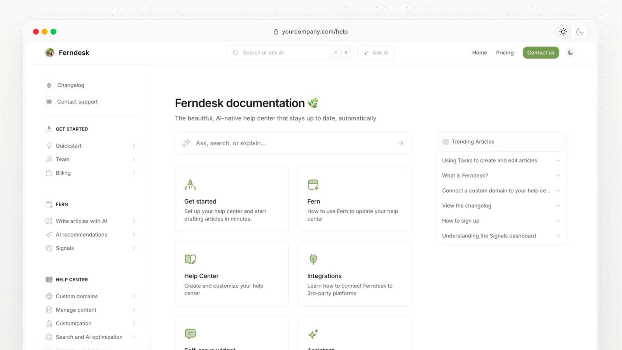Click the AI recommendations sparkle icon
The height and width of the screenshot is (350, 622).
pyautogui.click(x=49, y=235)
